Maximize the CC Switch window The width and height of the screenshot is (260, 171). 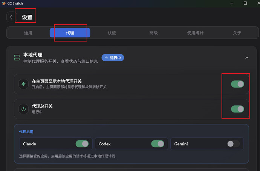click(x=245, y=3)
